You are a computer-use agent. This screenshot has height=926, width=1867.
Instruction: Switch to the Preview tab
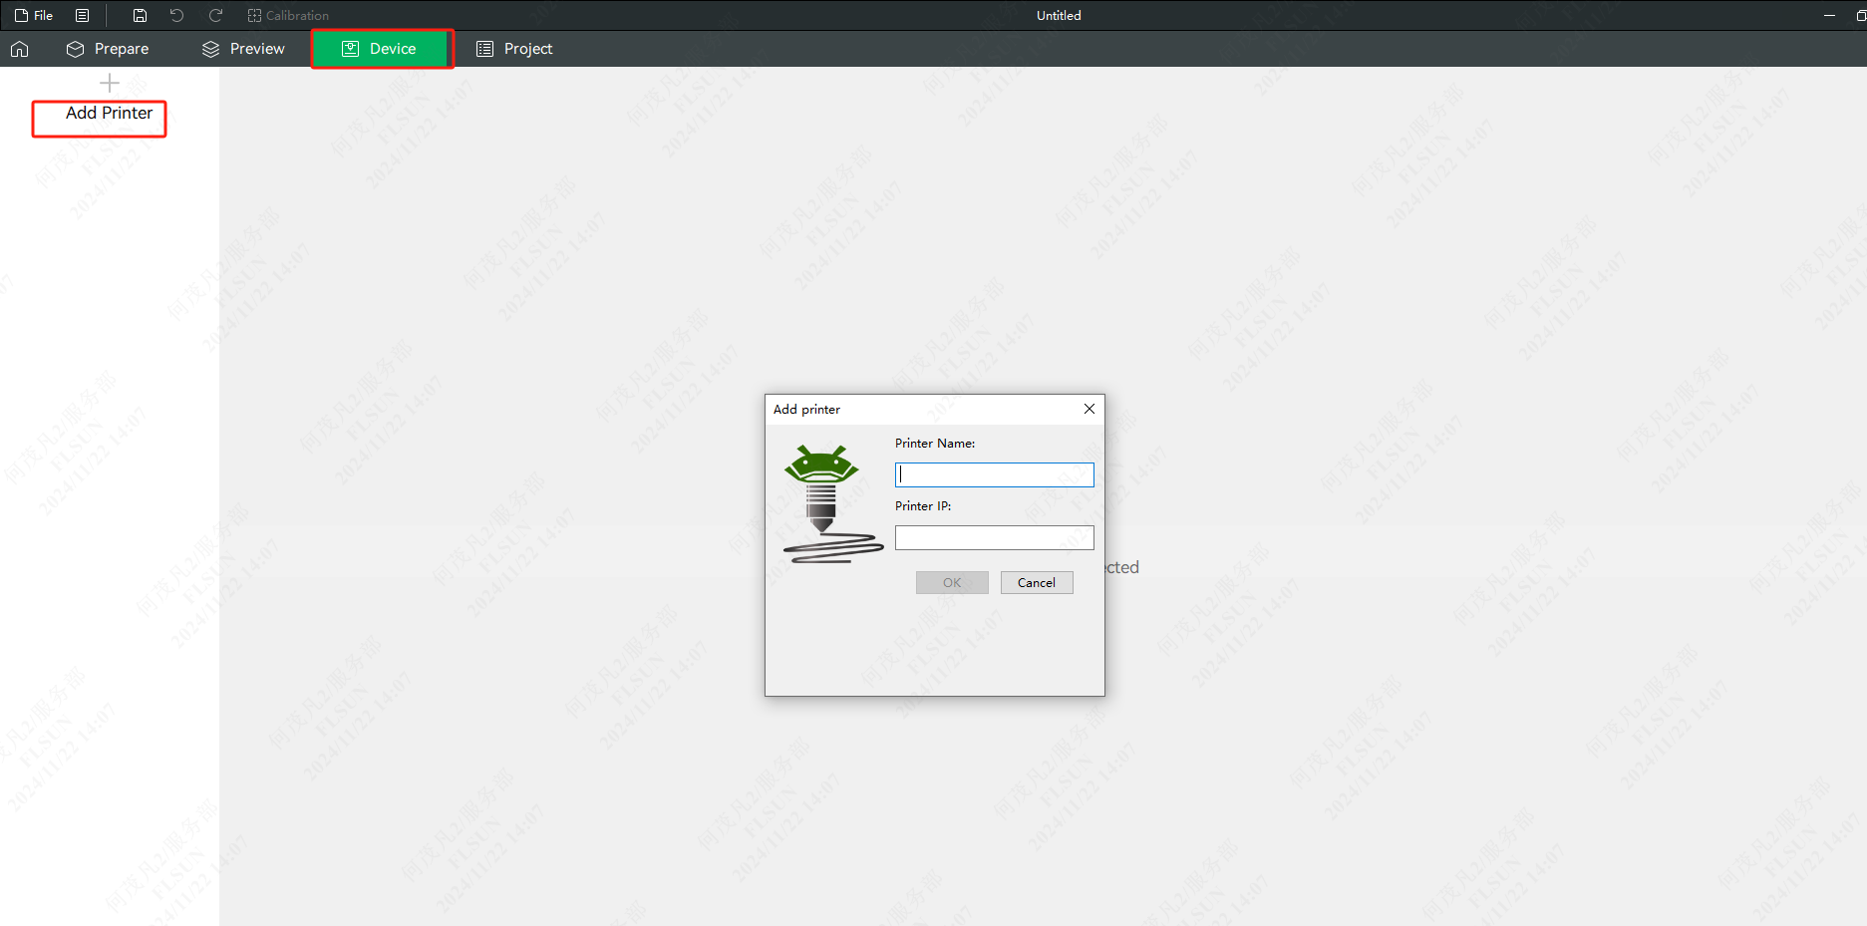tap(243, 49)
